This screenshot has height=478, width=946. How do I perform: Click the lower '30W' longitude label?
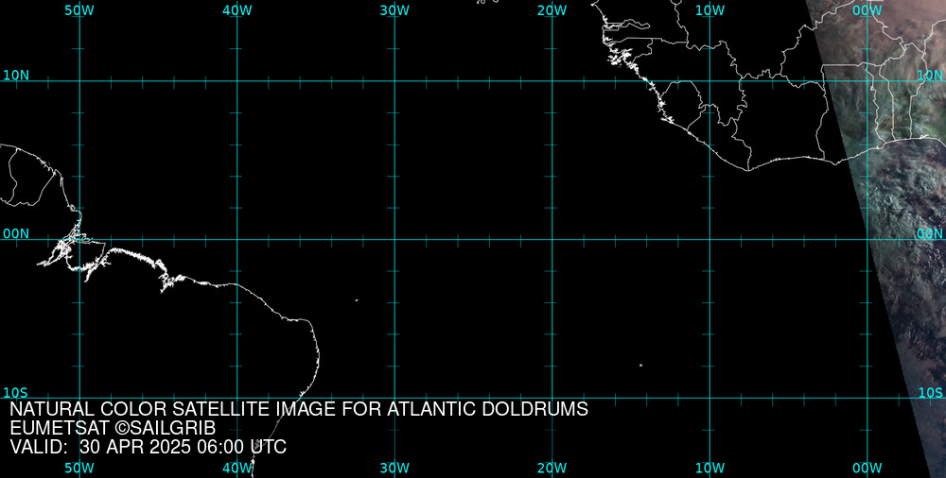click(395, 469)
